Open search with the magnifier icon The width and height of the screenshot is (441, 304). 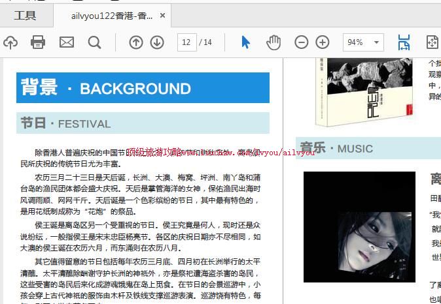(x=95, y=42)
